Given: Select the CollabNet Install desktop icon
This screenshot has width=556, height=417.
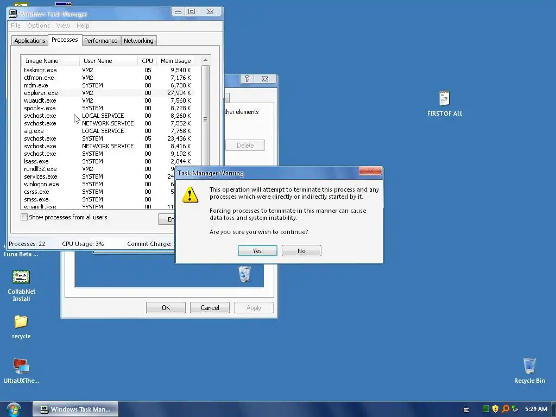Looking at the screenshot, I should pos(21,286).
